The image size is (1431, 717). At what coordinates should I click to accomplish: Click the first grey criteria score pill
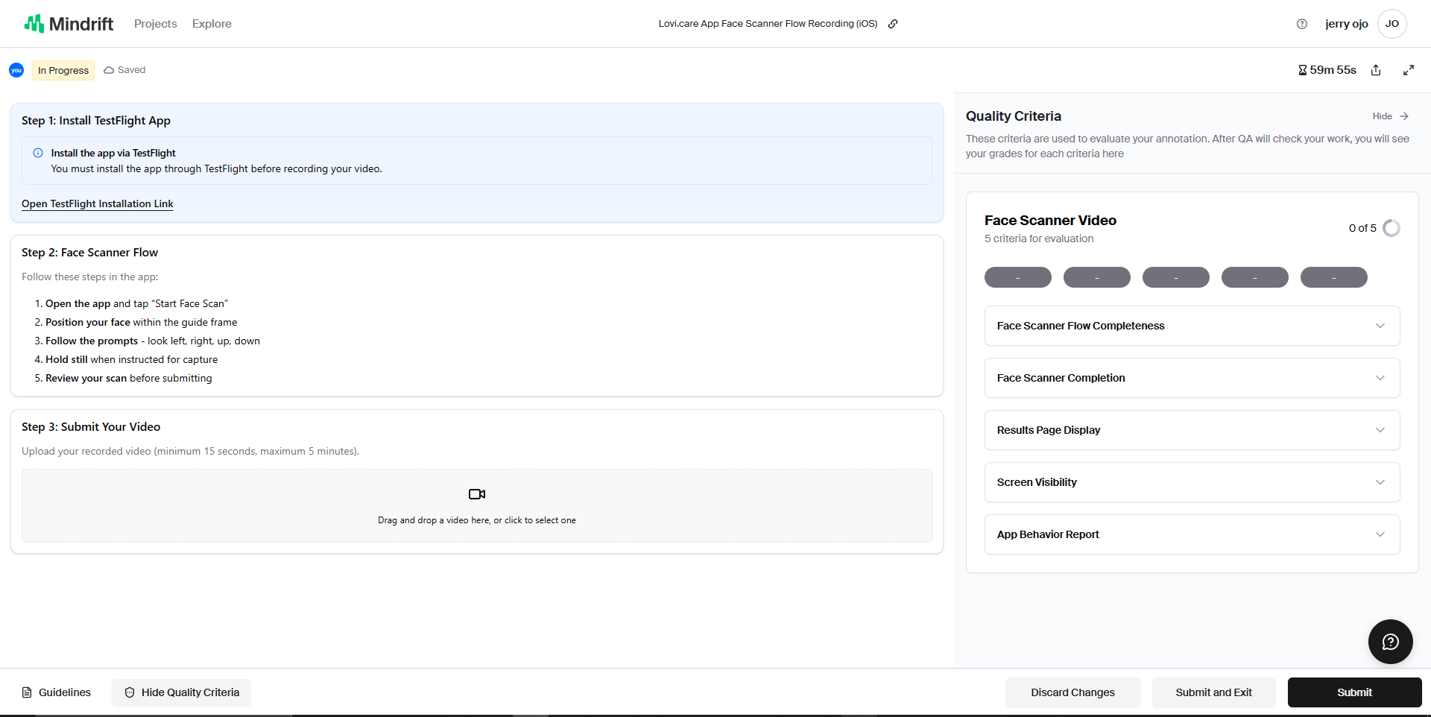[x=1018, y=277]
